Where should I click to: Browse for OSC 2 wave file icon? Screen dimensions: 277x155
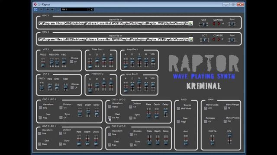[191, 39]
